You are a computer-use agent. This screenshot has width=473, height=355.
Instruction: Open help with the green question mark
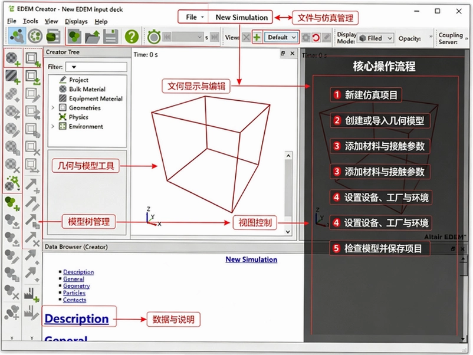tap(132, 37)
